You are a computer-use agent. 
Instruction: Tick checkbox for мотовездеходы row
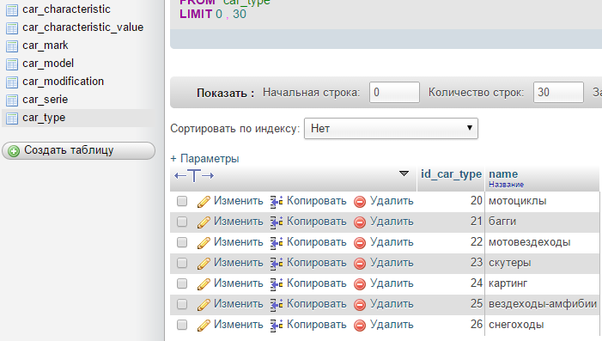coord(182,242)
